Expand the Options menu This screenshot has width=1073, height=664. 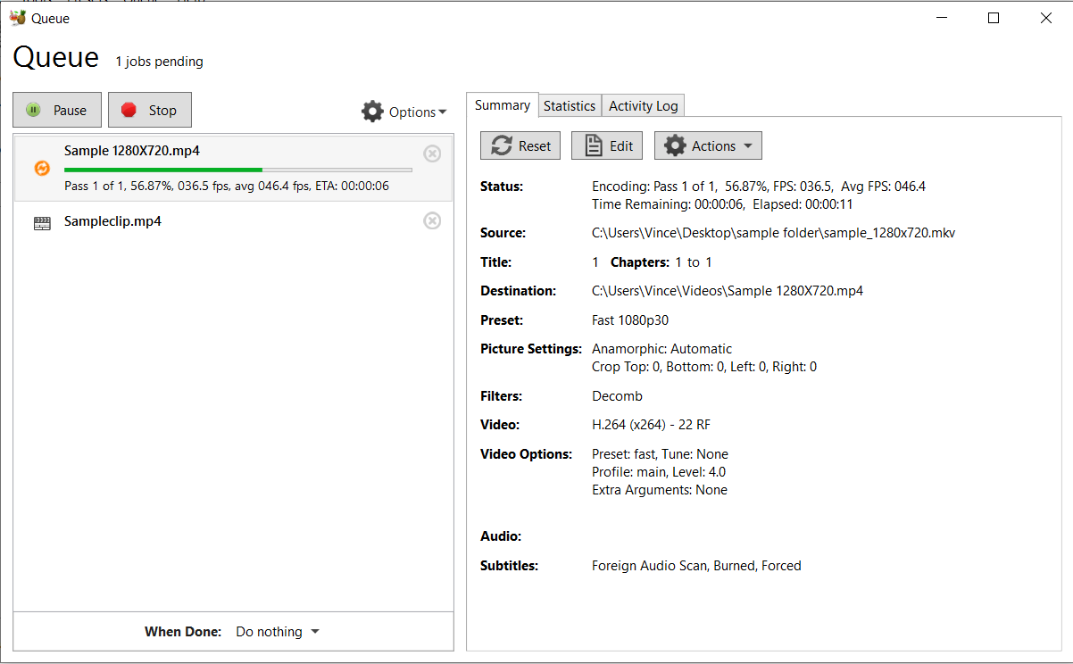(406, 112)
